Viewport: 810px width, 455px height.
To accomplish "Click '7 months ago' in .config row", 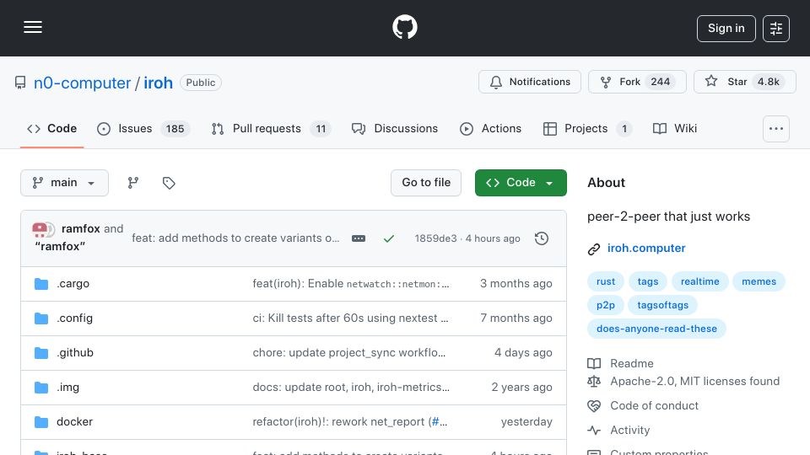I will [x=516, y=318].
